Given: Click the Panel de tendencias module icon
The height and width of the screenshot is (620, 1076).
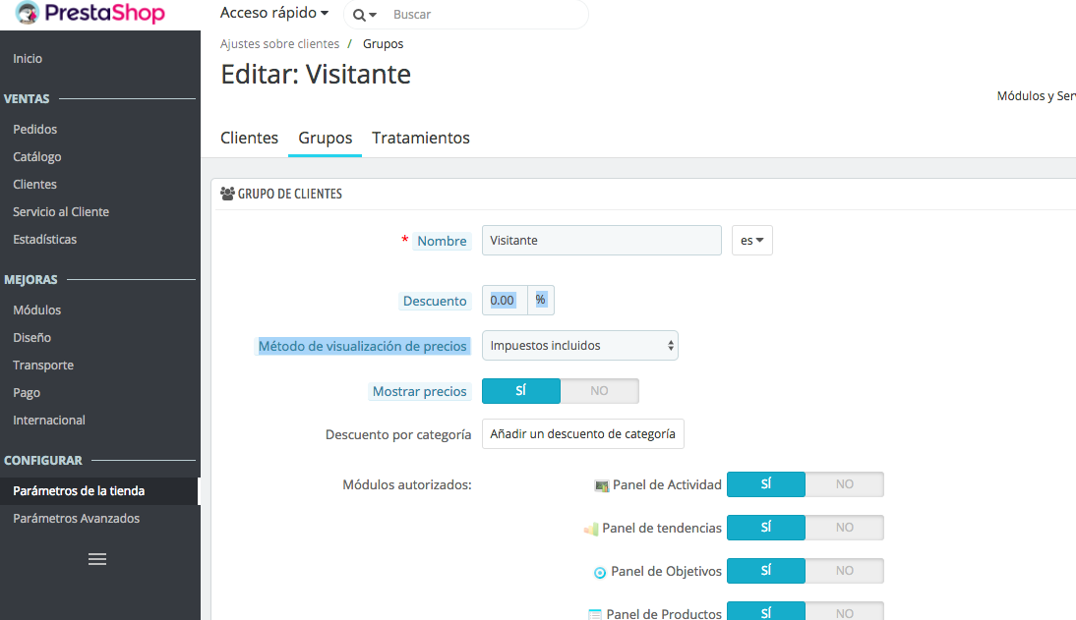Looking at the screenshot, I should click(591, 529).
